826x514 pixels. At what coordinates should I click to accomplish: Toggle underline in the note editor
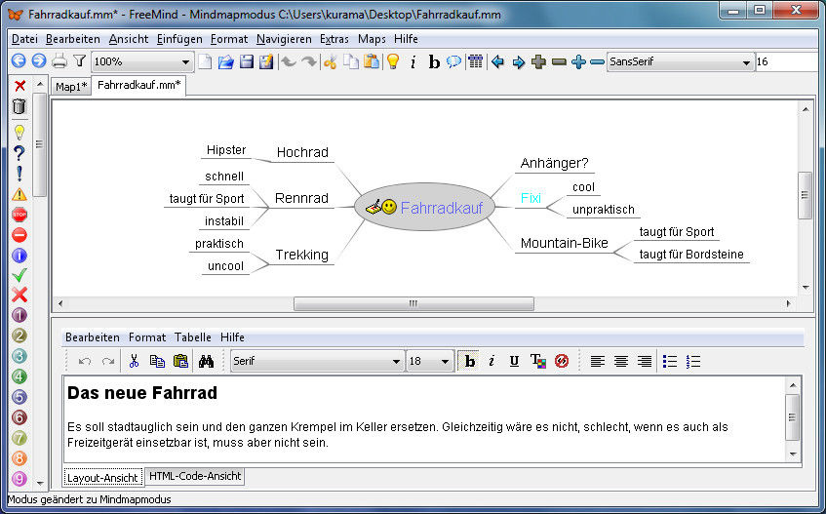click(x=514, y=361)
